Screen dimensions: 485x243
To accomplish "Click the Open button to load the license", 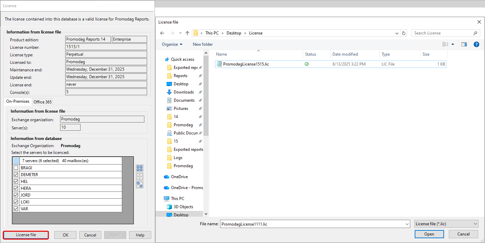I will coord(429,234).
